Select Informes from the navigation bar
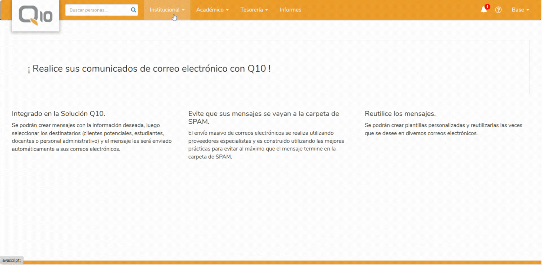The width and height of the screenshot is (542, 265). click(x=290, y=10)
